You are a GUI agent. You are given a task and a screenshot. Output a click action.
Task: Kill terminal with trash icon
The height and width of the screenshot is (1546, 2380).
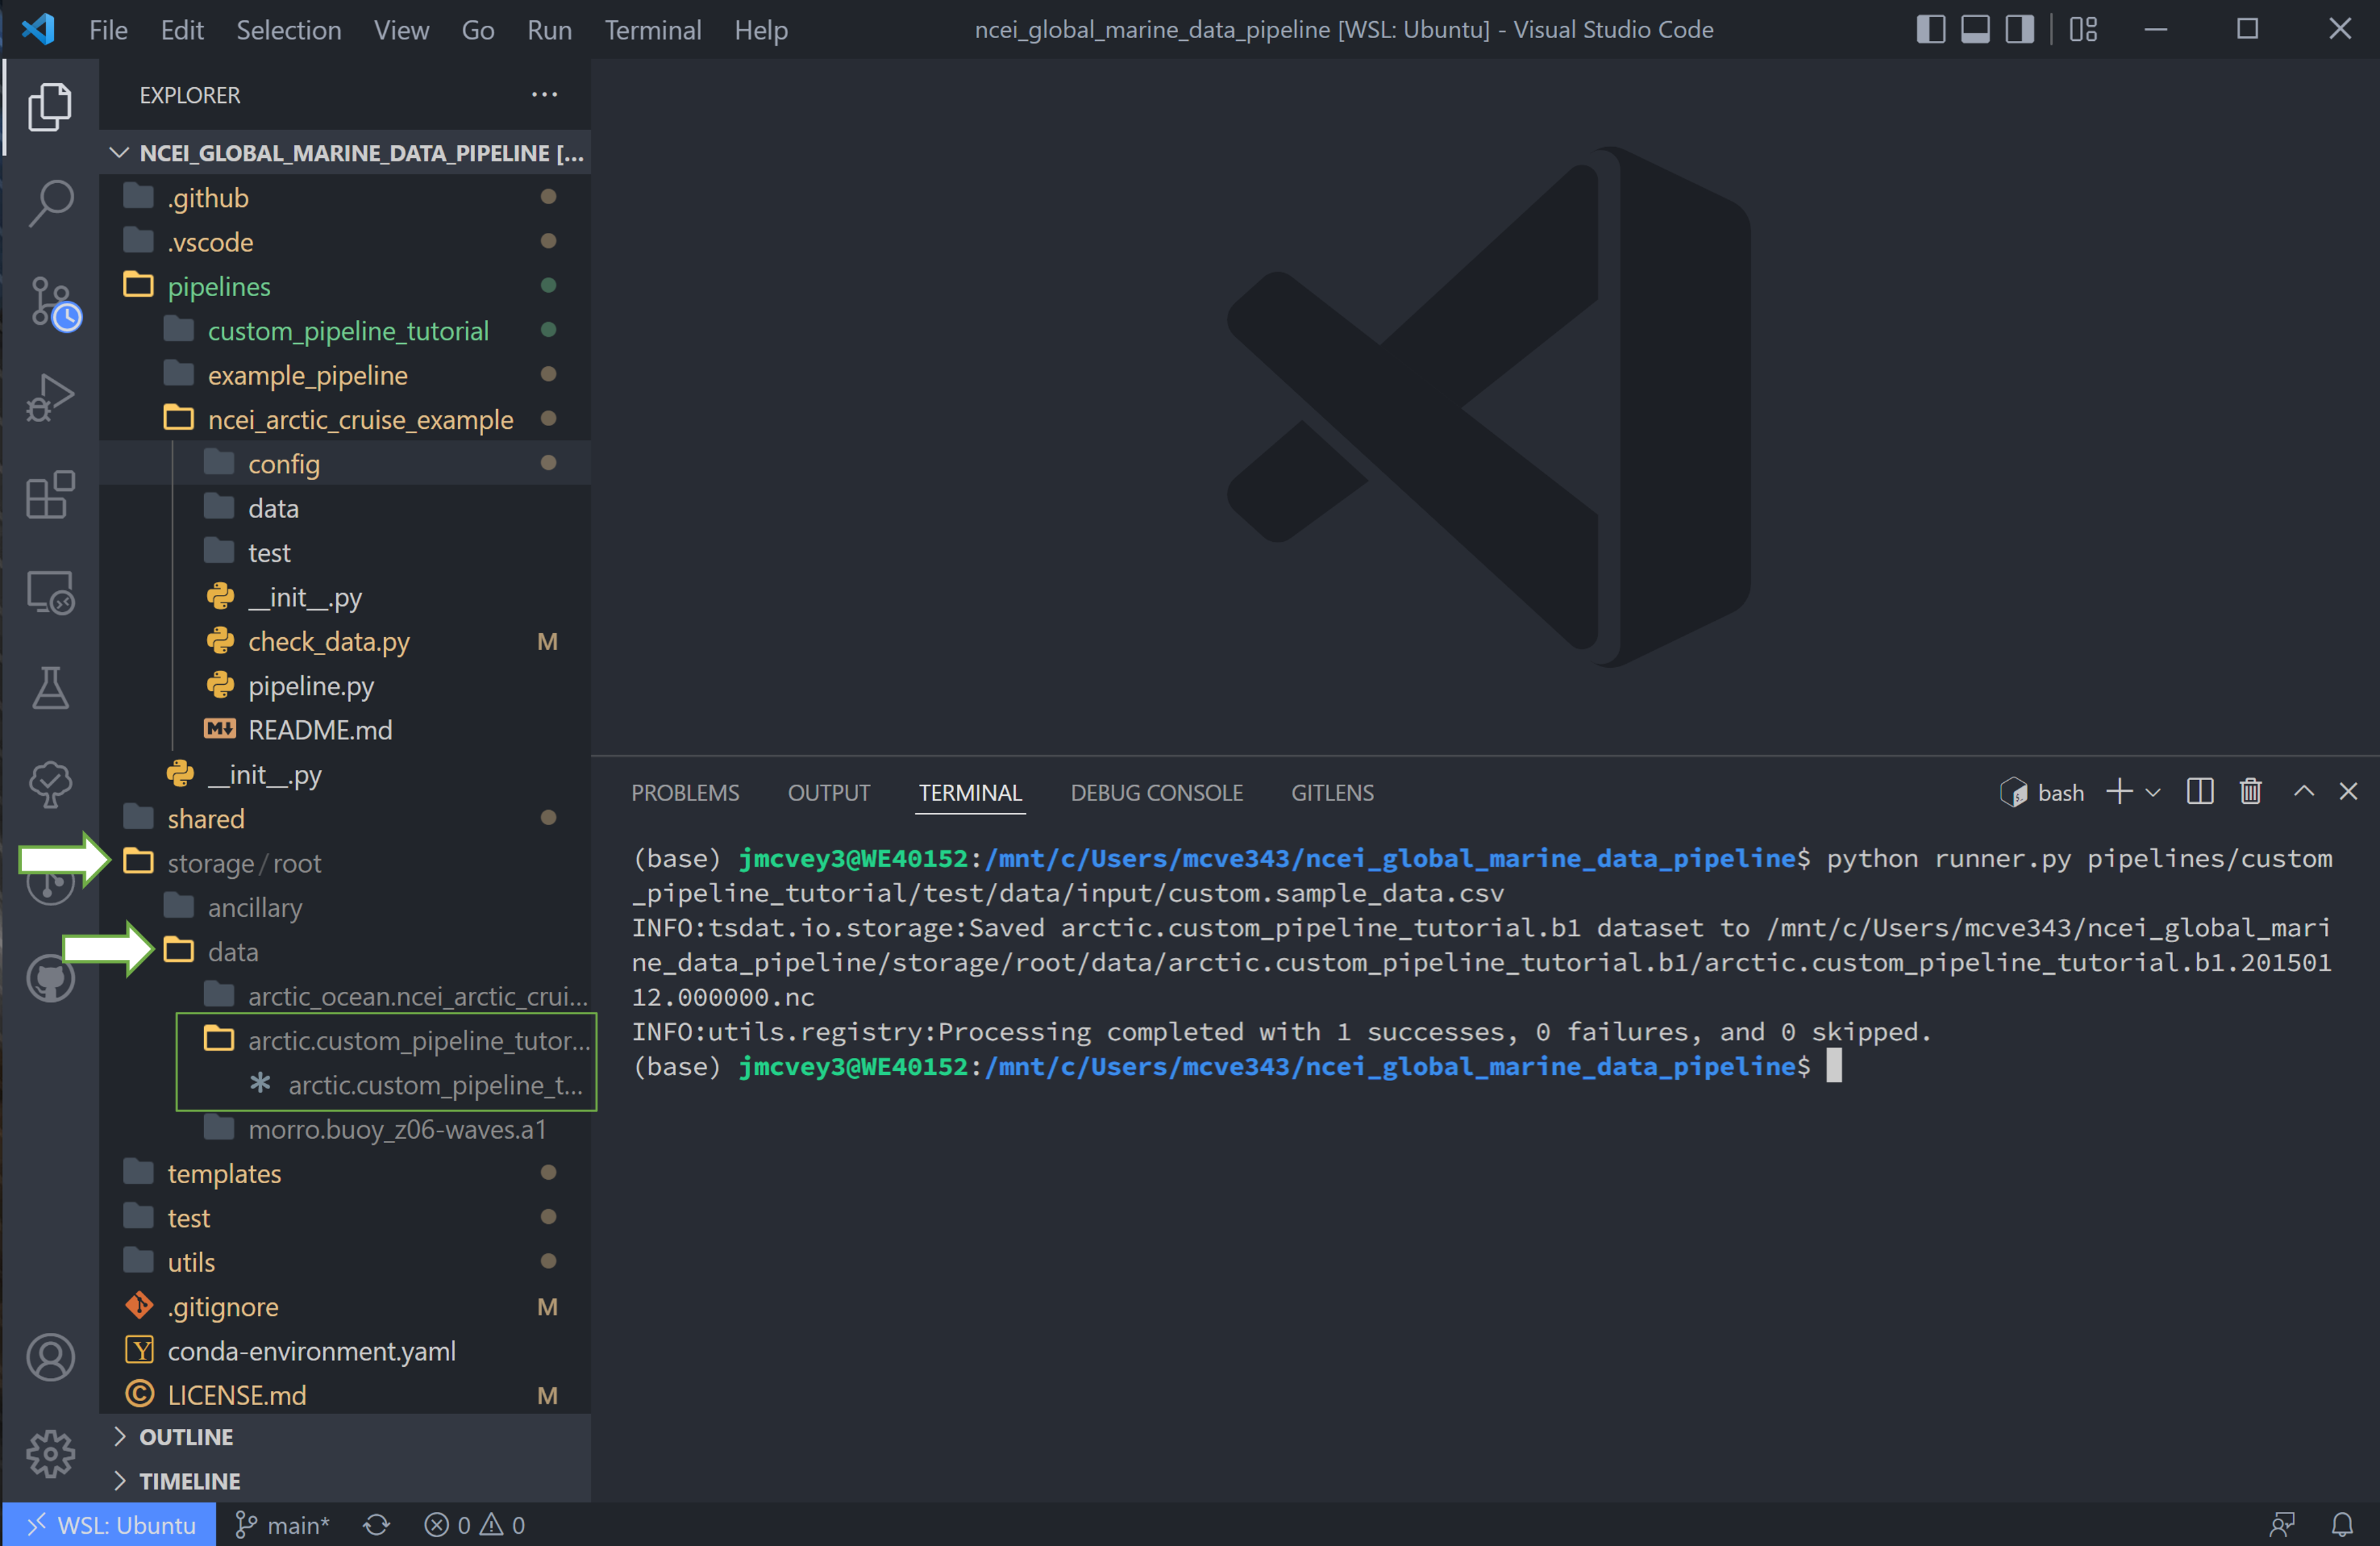pos(2251,792)
